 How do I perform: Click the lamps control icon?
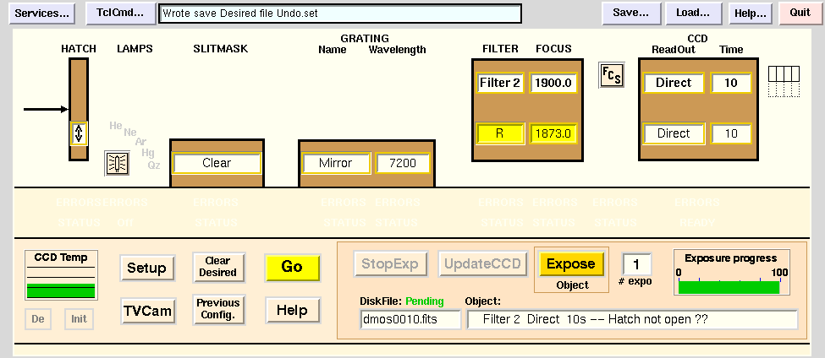(x=116, y=163)
